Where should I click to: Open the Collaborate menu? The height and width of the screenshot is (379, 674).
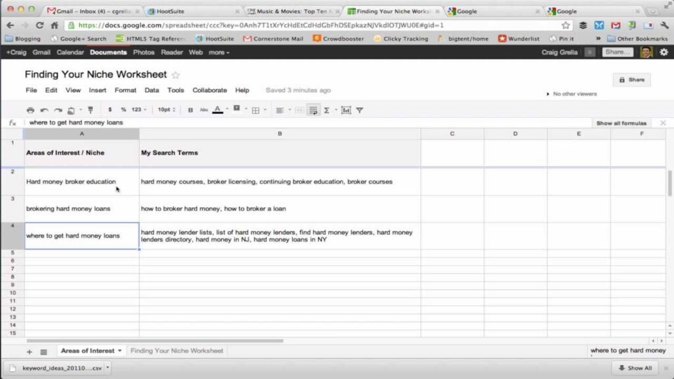point(210,90)
